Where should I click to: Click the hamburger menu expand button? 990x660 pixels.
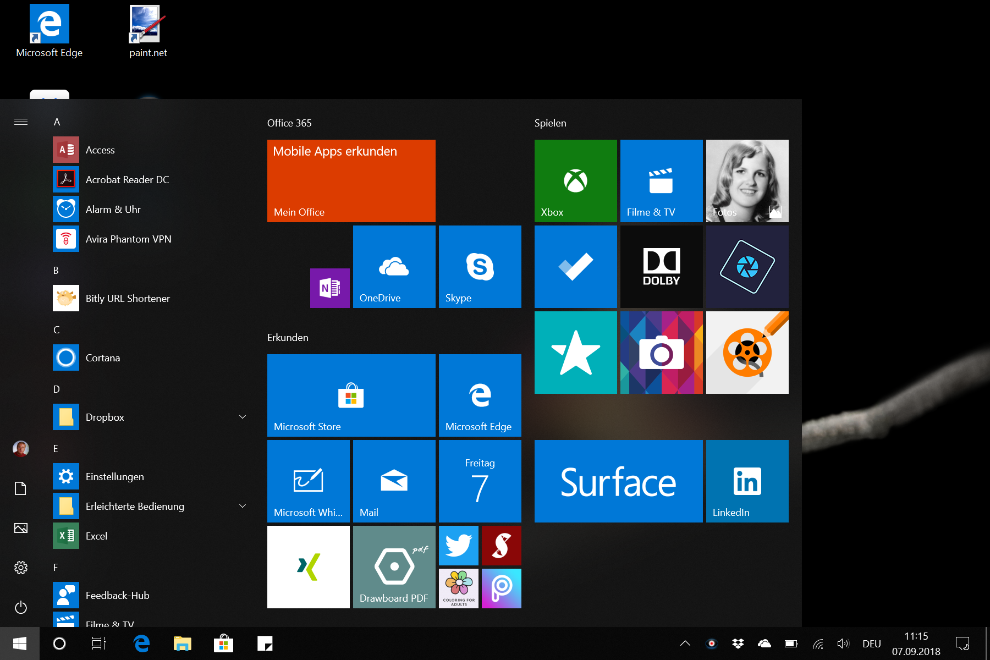pos(21,122)
